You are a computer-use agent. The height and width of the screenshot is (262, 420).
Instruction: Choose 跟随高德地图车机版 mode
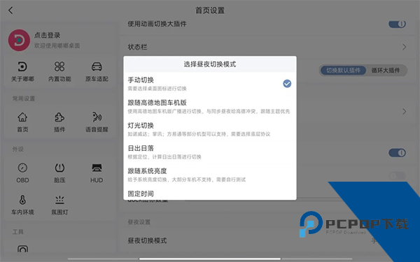[210, 106]
